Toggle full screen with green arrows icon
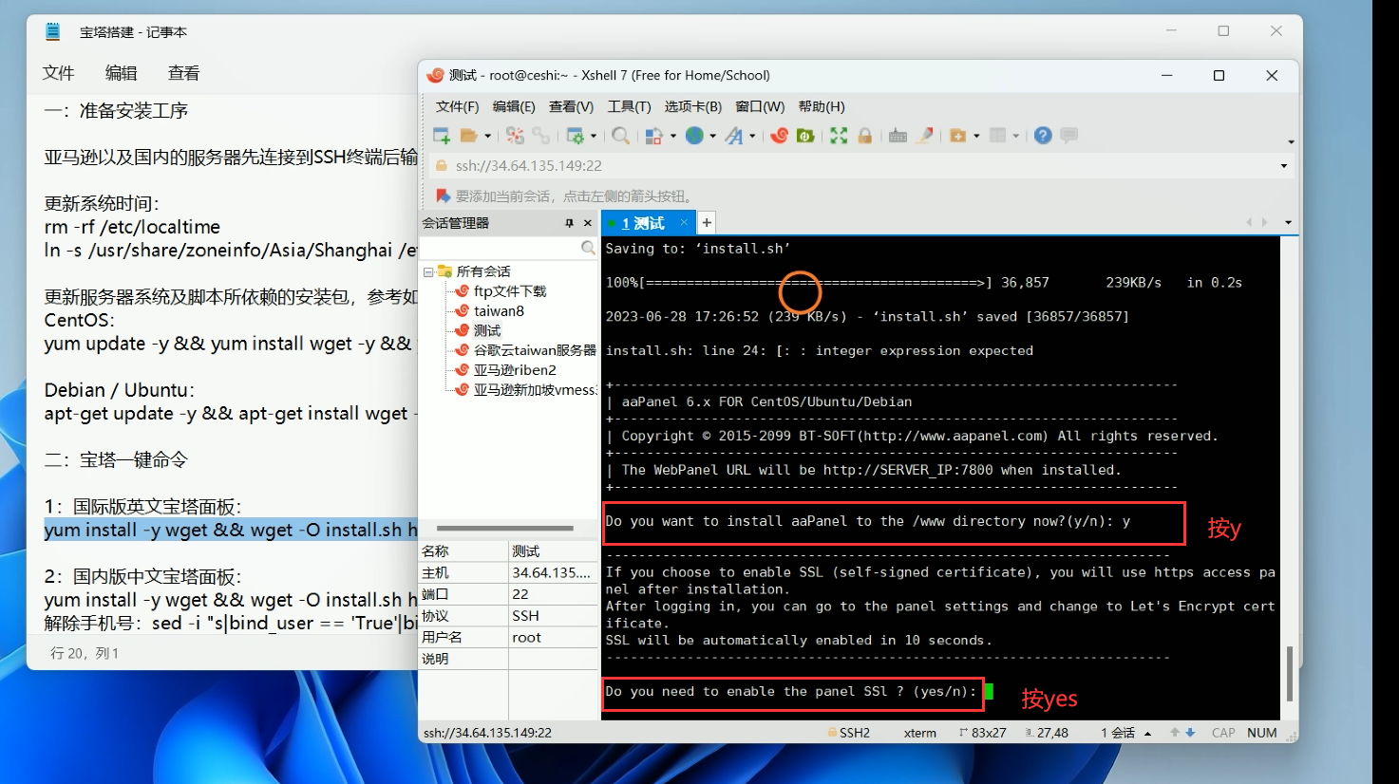The height and width of the screenshot is (784, 1399). [x=839, y=136]
